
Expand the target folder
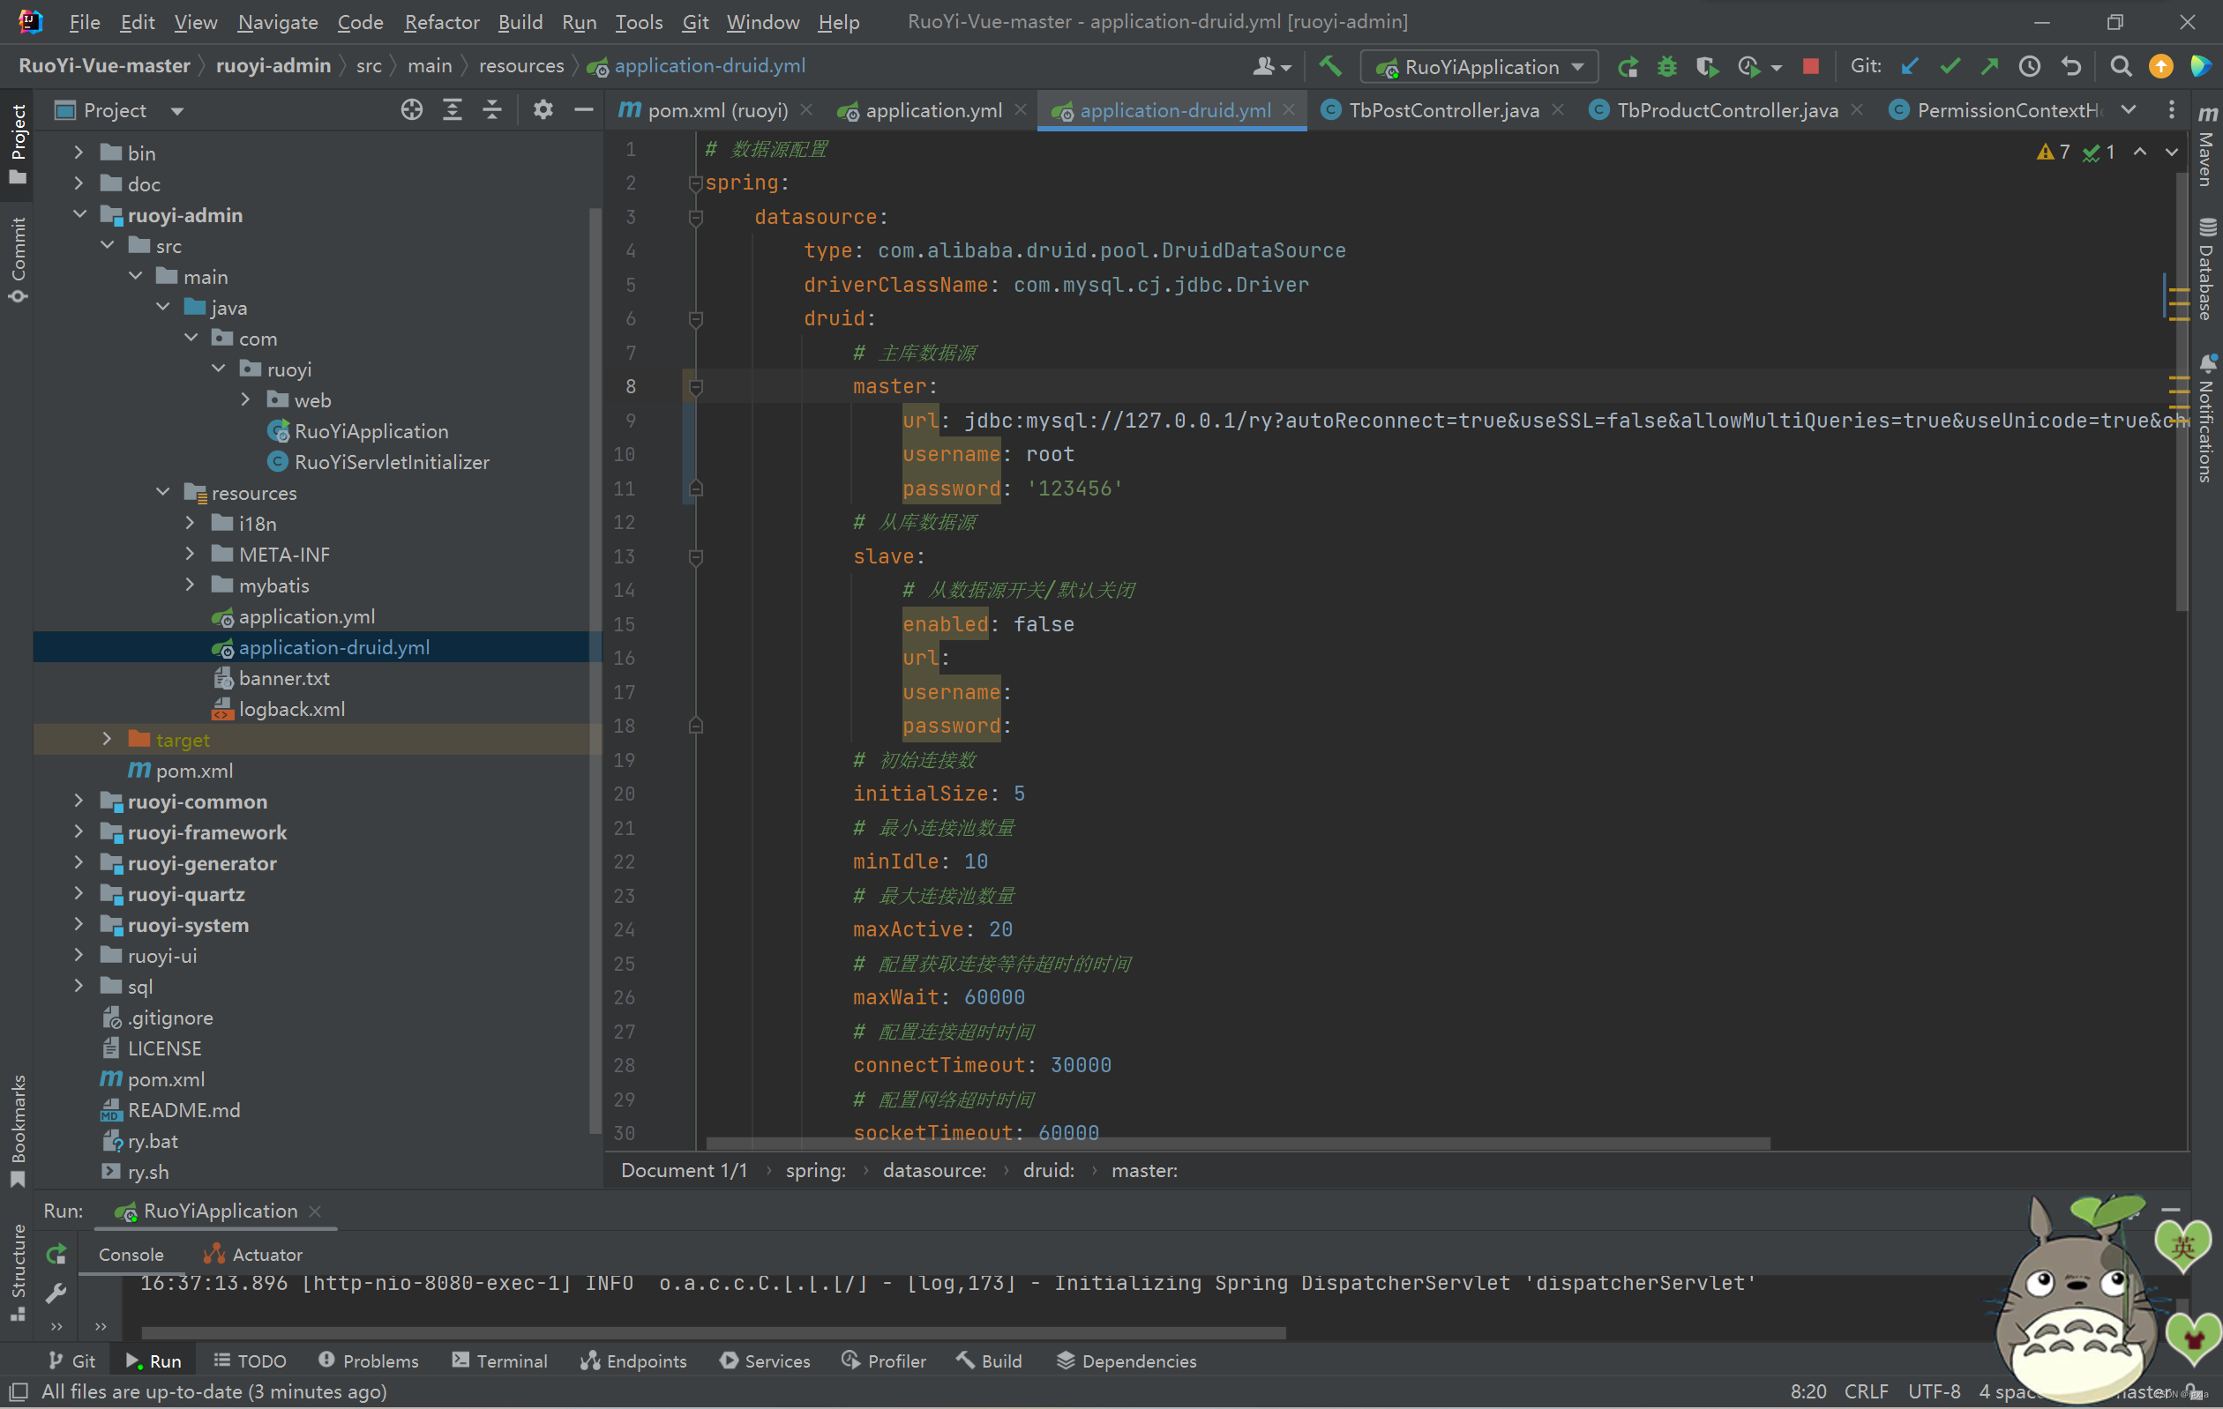(x=106, y=739)
